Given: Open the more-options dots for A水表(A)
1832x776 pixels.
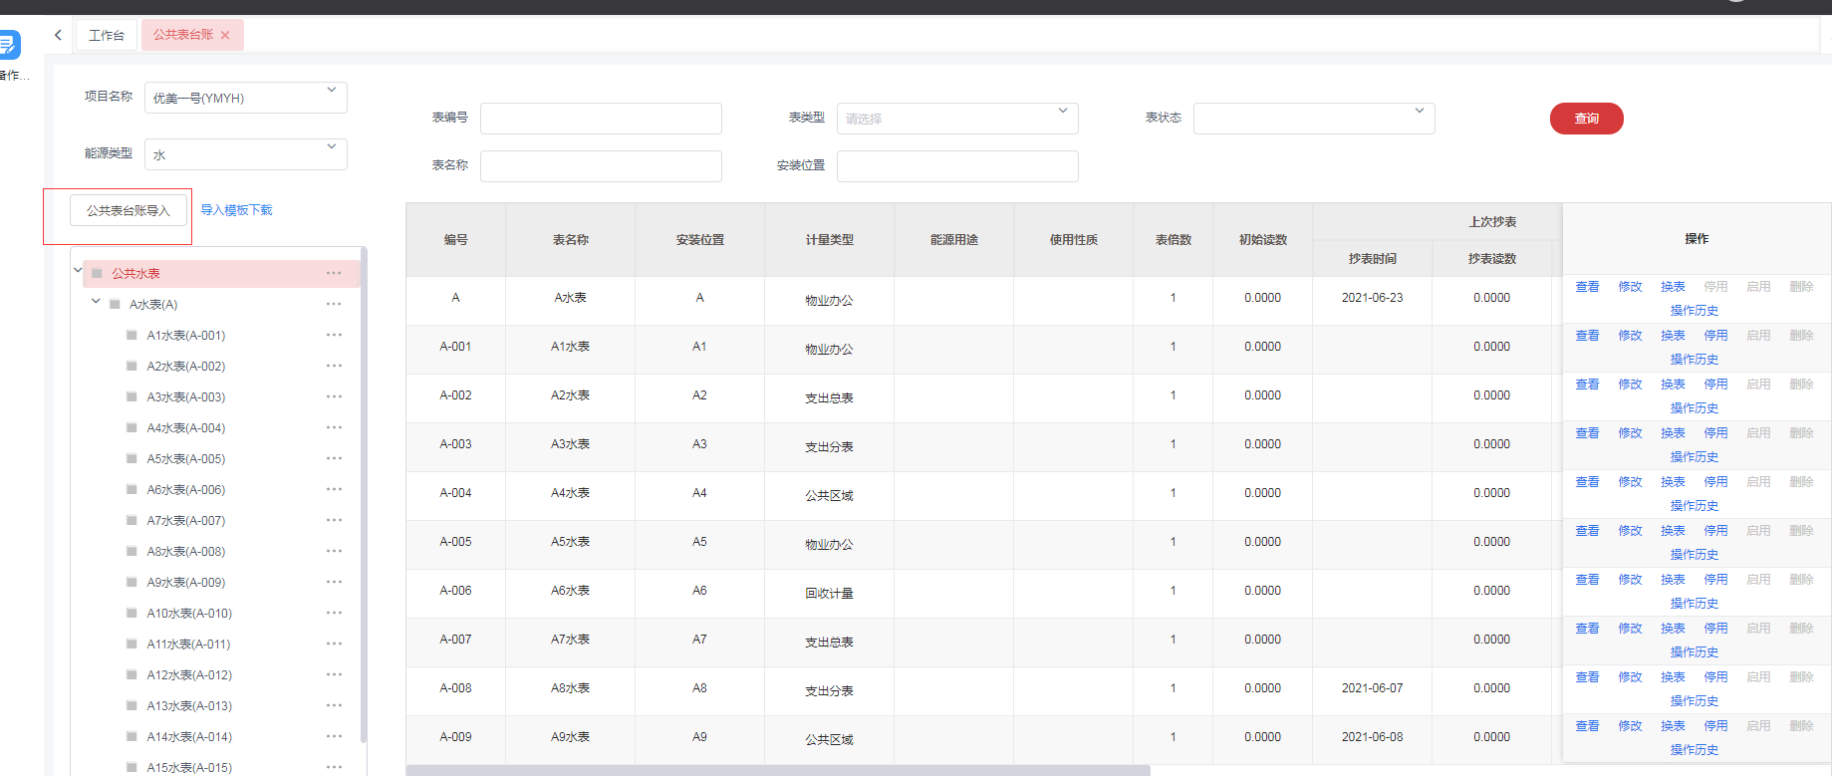Looking at the screenshot, I should (x=334, y=304).
